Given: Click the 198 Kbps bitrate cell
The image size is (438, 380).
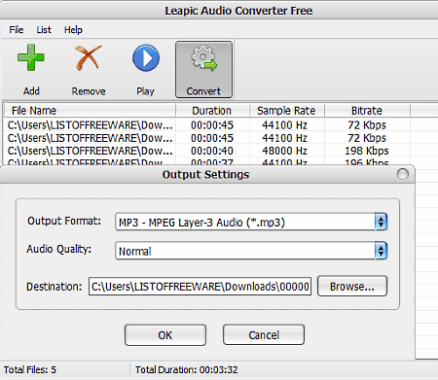Looking at the screenshot, I should click(367, 151).
